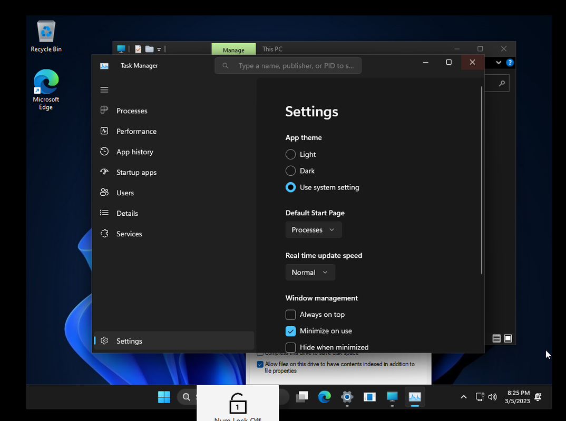Click the Details list icon
The image size is (566, 421).
point(104,213)
